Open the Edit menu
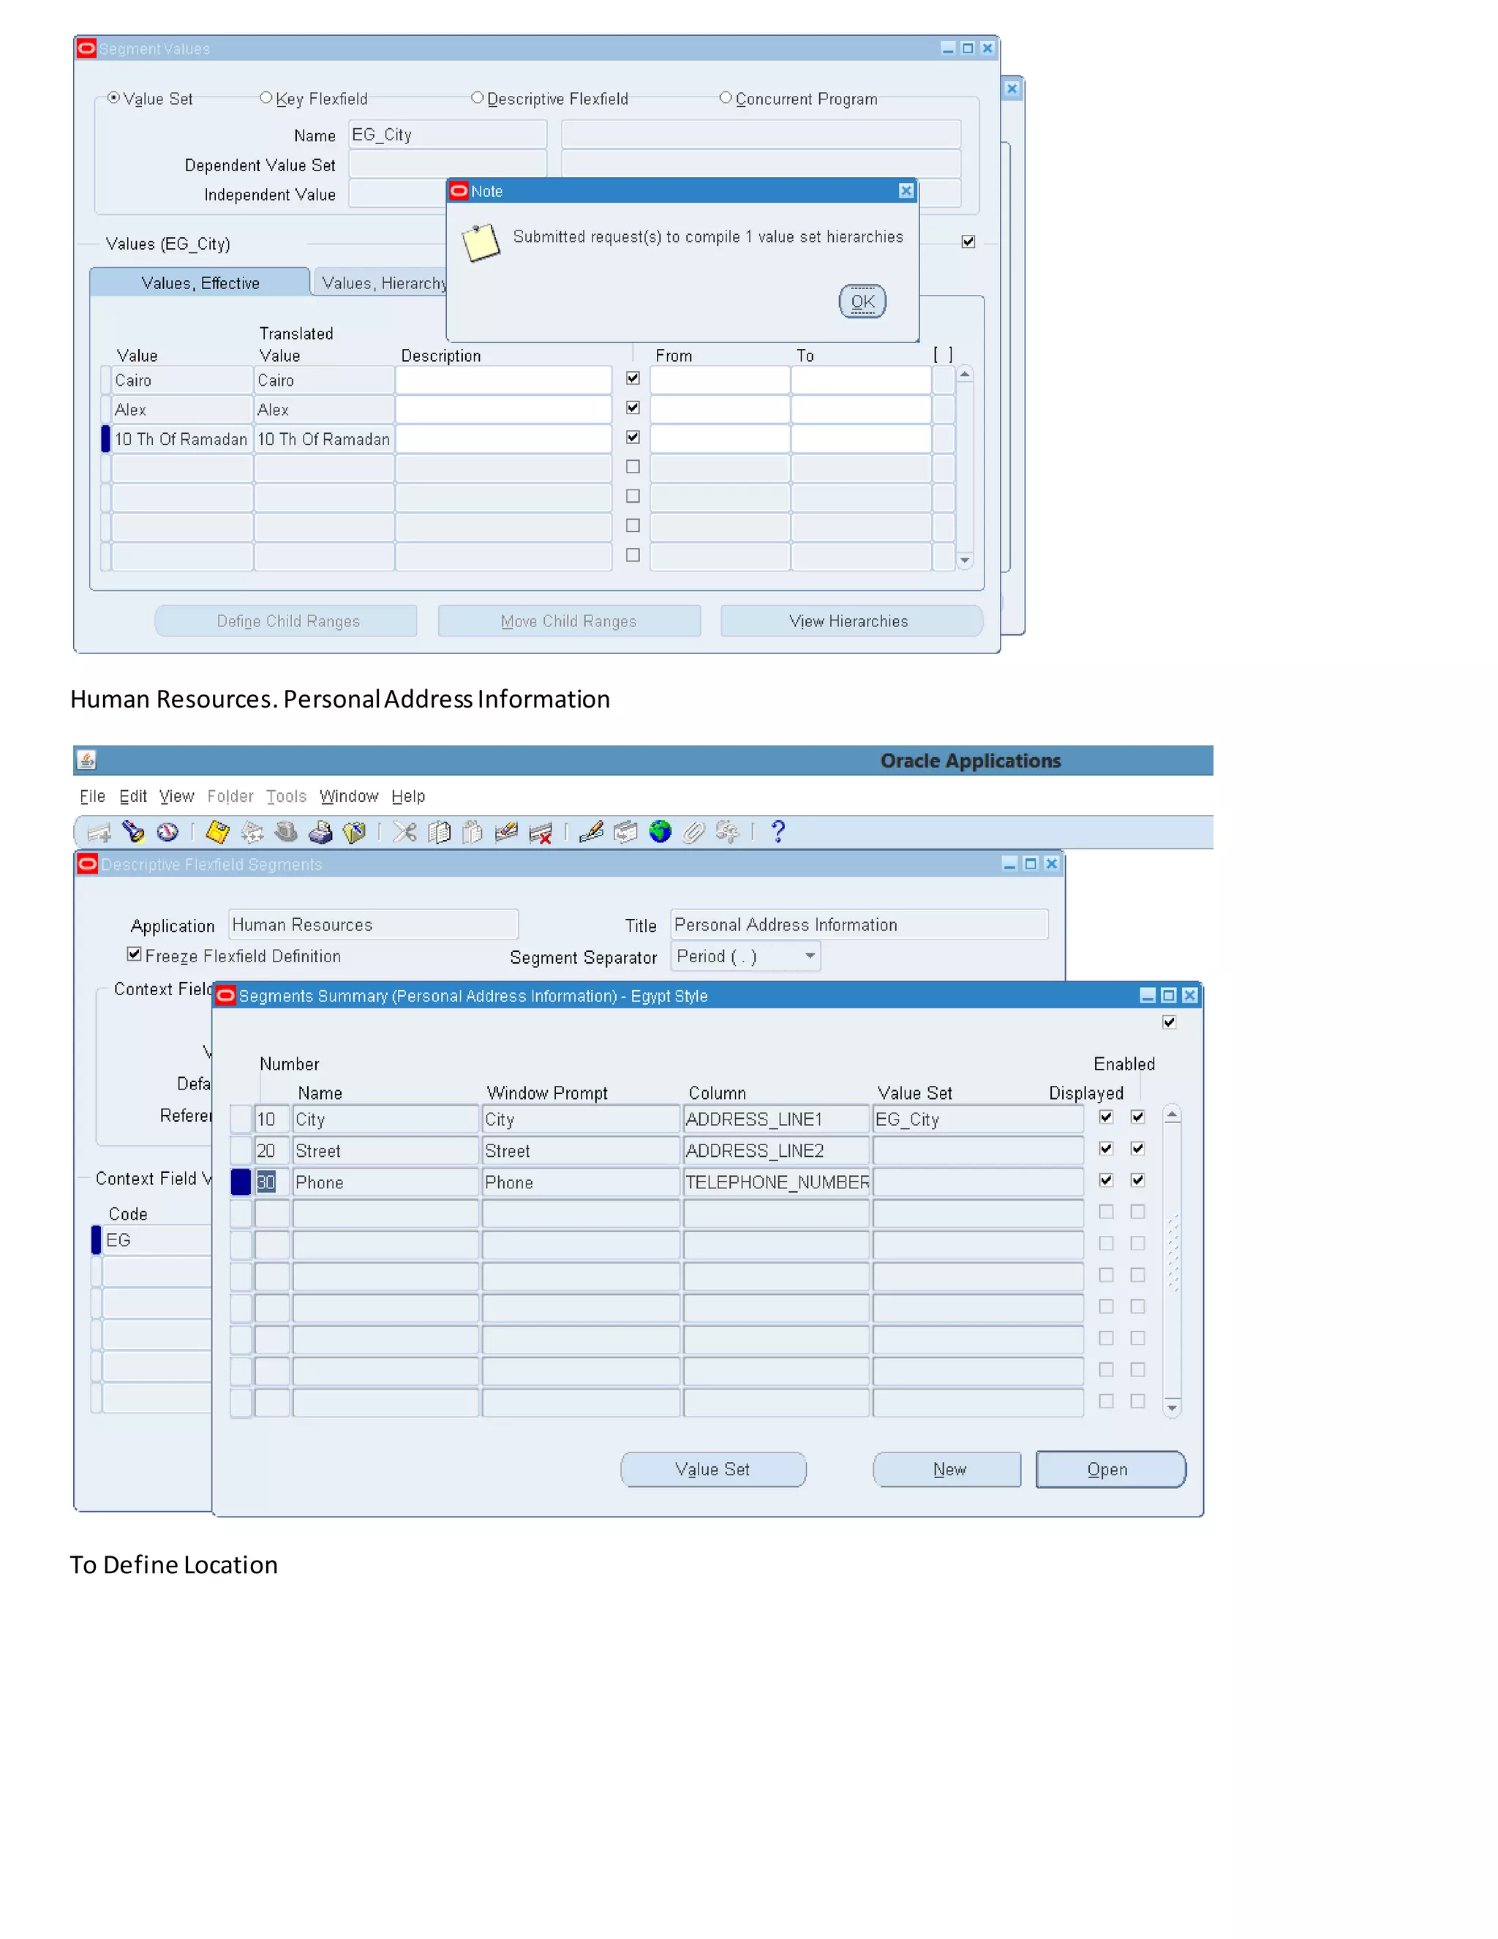1498x1939 pixels. pos(133,796)
